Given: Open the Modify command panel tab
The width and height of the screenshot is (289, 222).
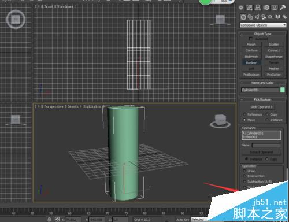Looking at the screenshot, I should pyautogui.click(x=249, y=8).
